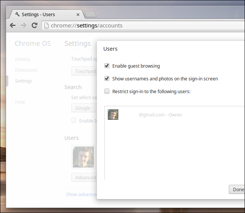
Task: Click the chrome://settings/accounts address bar
Action: [x=143, y=26]
